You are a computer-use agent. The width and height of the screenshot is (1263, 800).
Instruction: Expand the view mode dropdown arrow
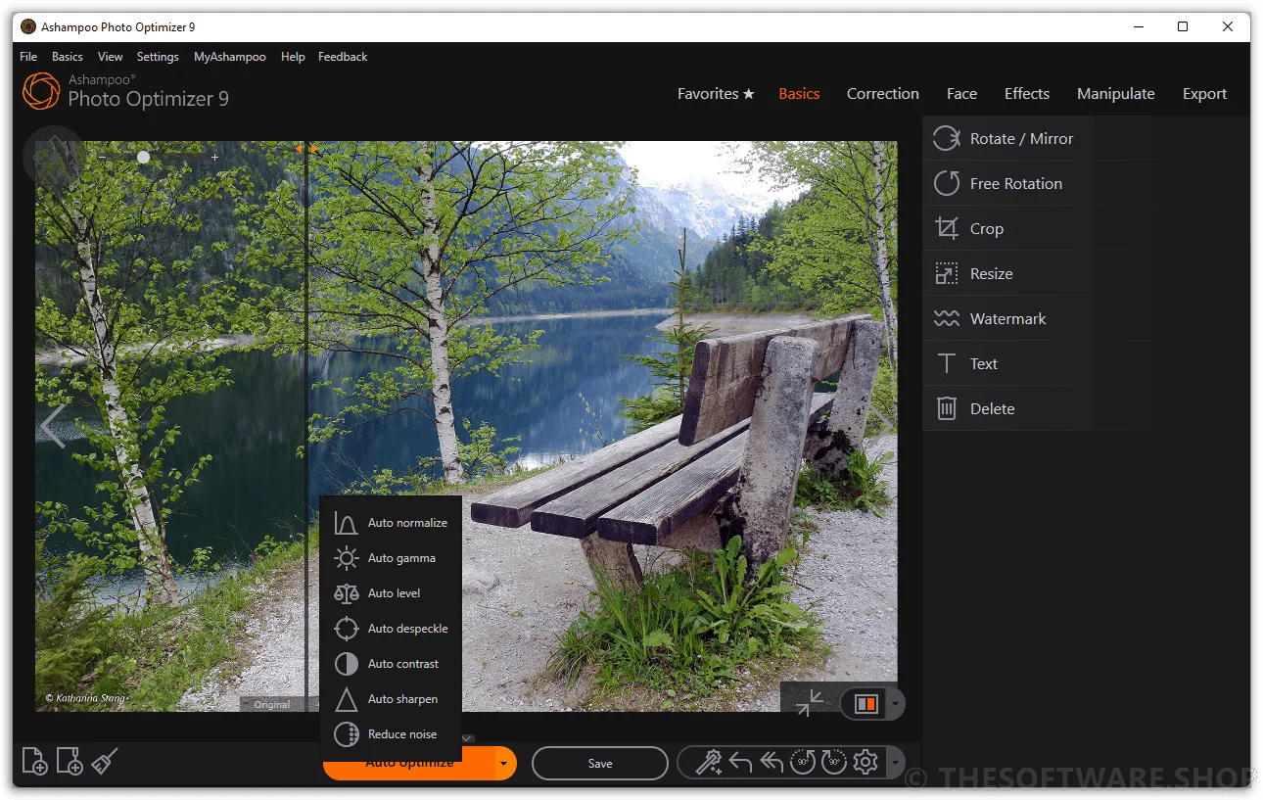[894, 704]
